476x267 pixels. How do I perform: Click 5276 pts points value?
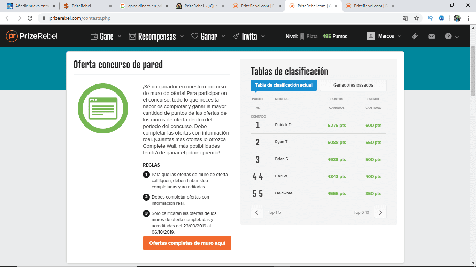pos(337,126)
